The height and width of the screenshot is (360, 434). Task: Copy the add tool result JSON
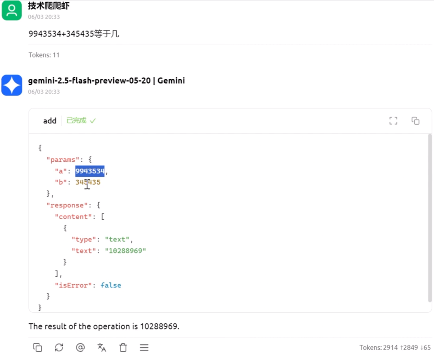tap(415, 121)
